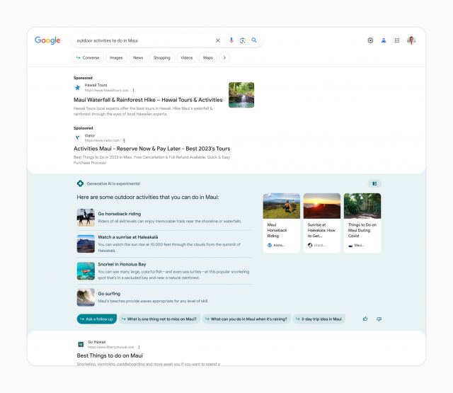Open the settings gear icon

click(370, 40)
